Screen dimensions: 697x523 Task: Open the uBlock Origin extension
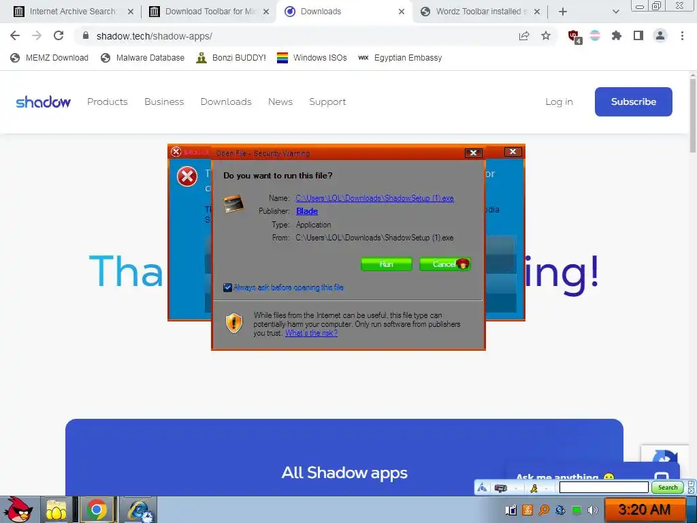click(574, 37)
